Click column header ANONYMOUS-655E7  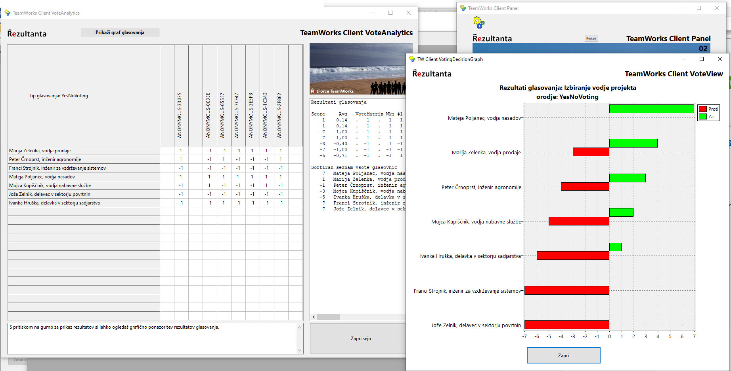pos(224,95)
